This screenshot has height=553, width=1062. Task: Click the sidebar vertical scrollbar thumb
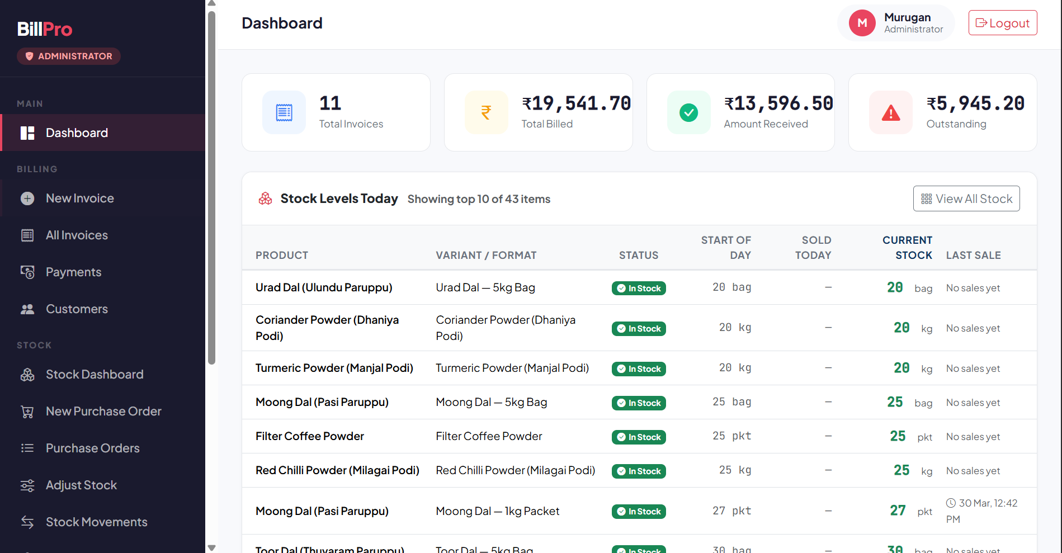pos(211,187)
